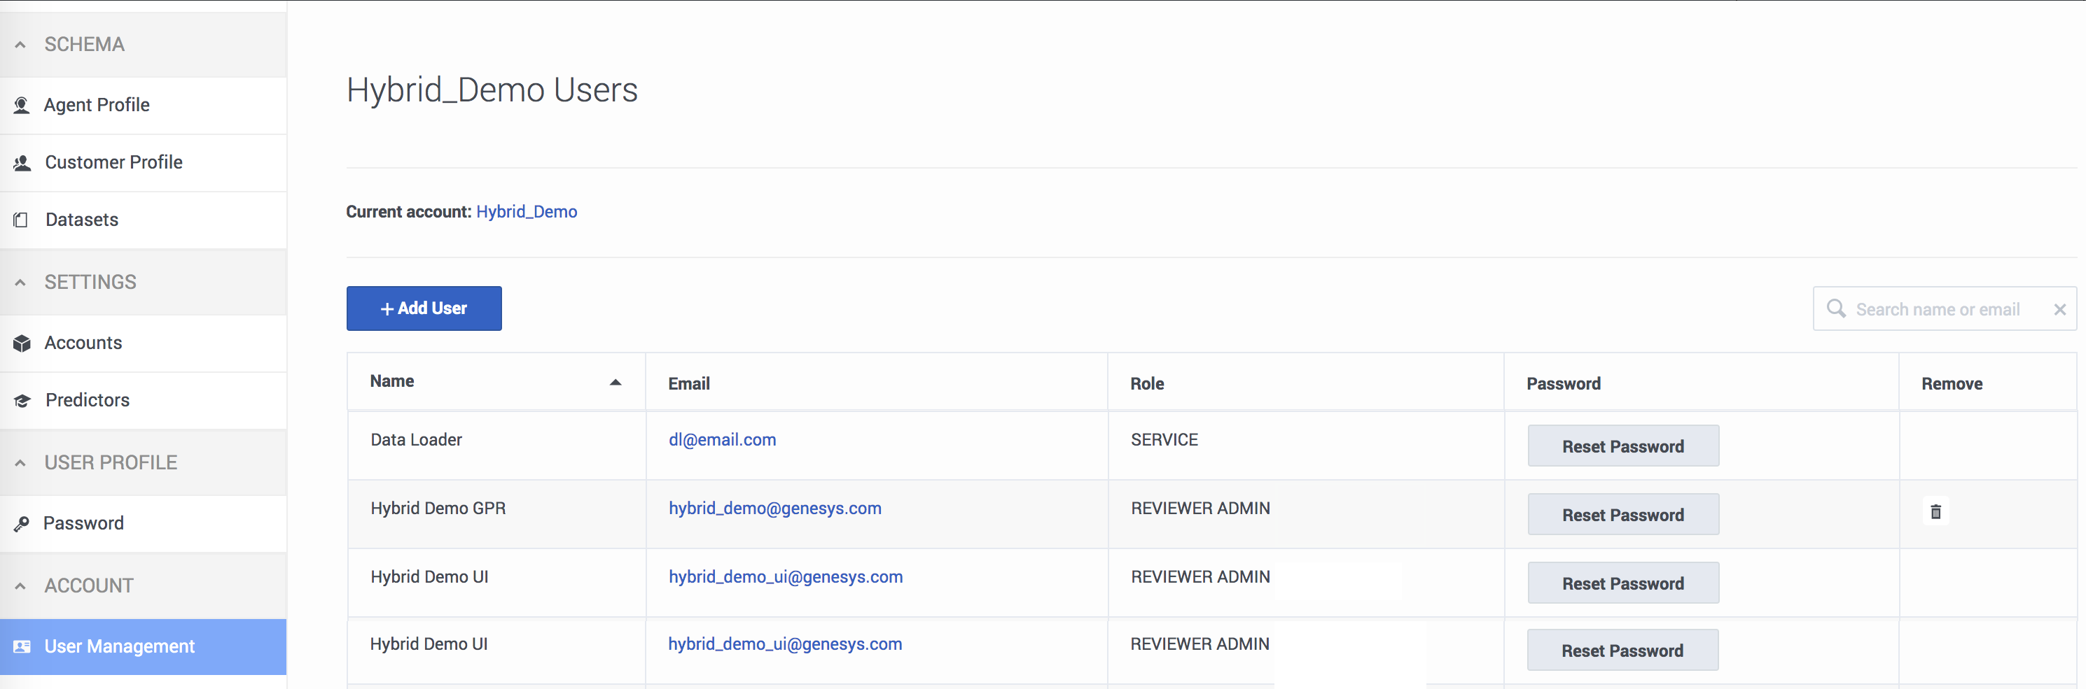Clear the search field with the X
The height and width of the screenshot is (689, 2086).
pyautogui.click(x=2059, y=310)
